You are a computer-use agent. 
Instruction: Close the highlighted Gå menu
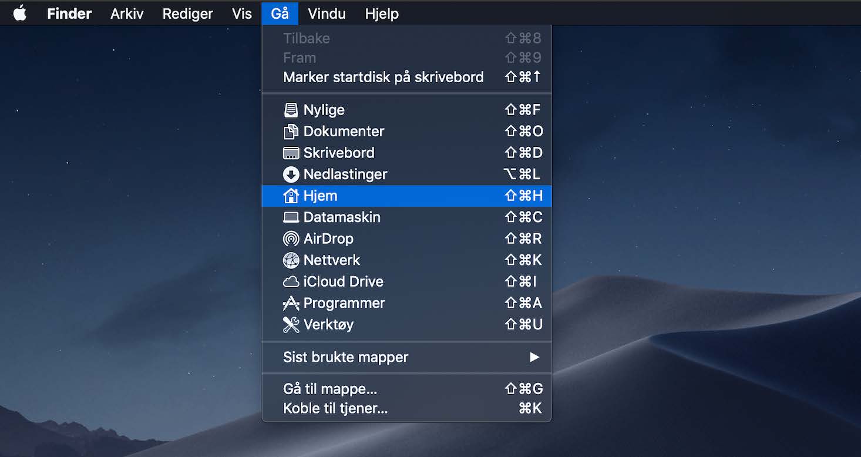[280, 14]
